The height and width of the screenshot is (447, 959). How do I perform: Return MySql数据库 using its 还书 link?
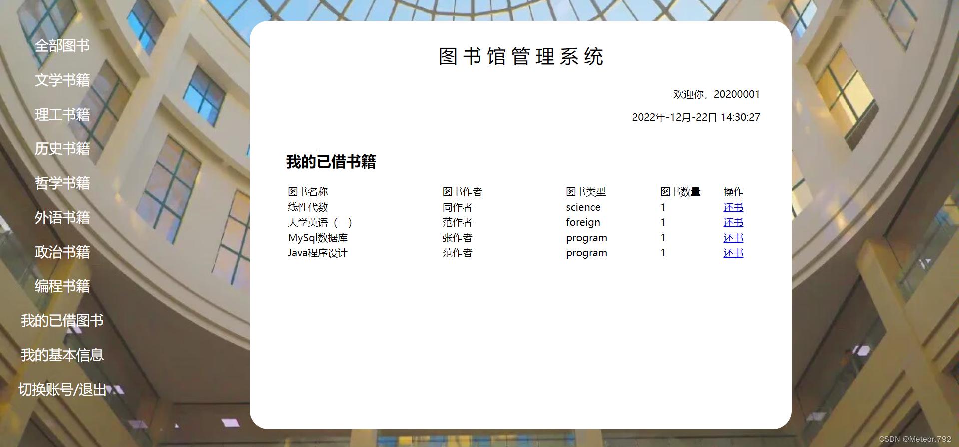point(733,238)
